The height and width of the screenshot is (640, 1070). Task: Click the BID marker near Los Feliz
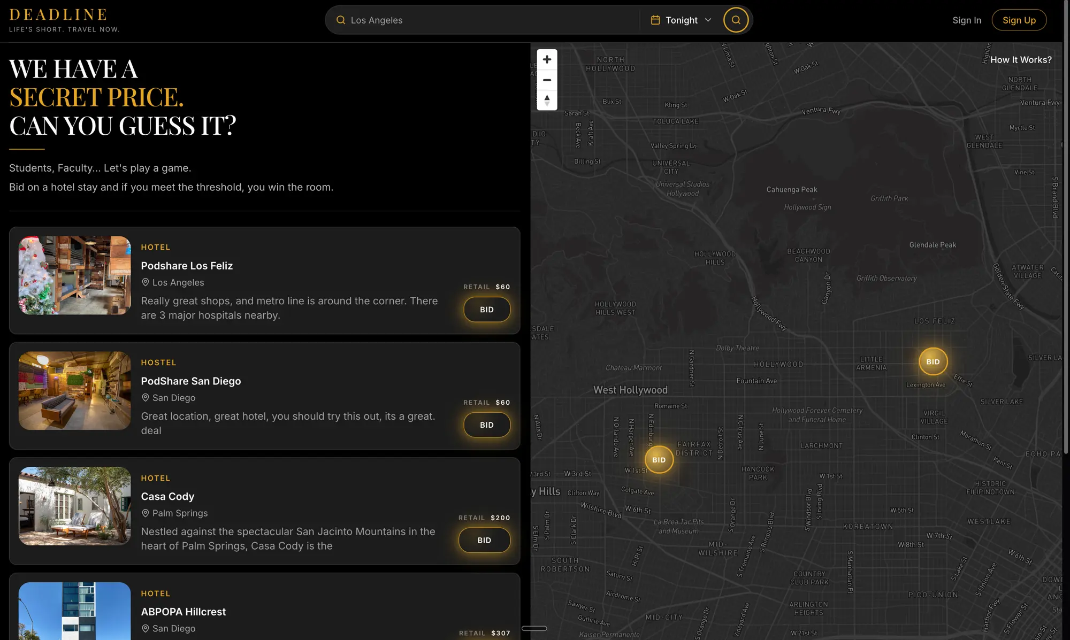[933, 362]
